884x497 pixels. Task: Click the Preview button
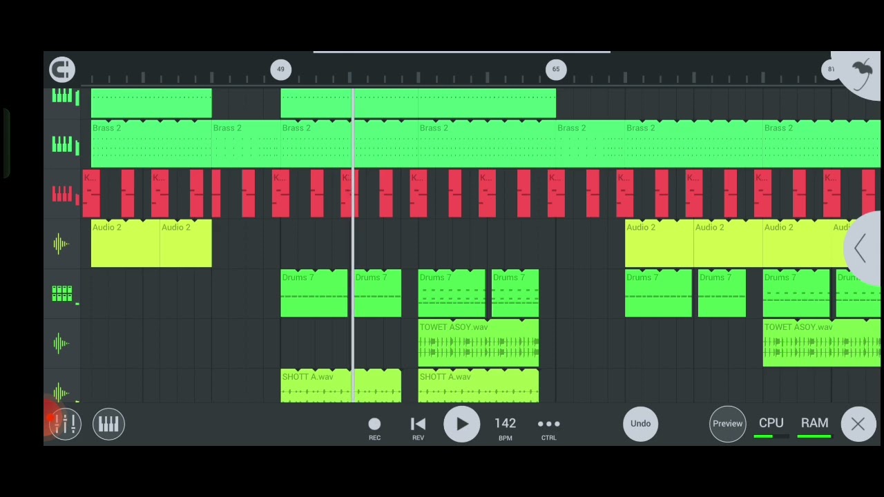pyautogui.click(x=727, y=424)
